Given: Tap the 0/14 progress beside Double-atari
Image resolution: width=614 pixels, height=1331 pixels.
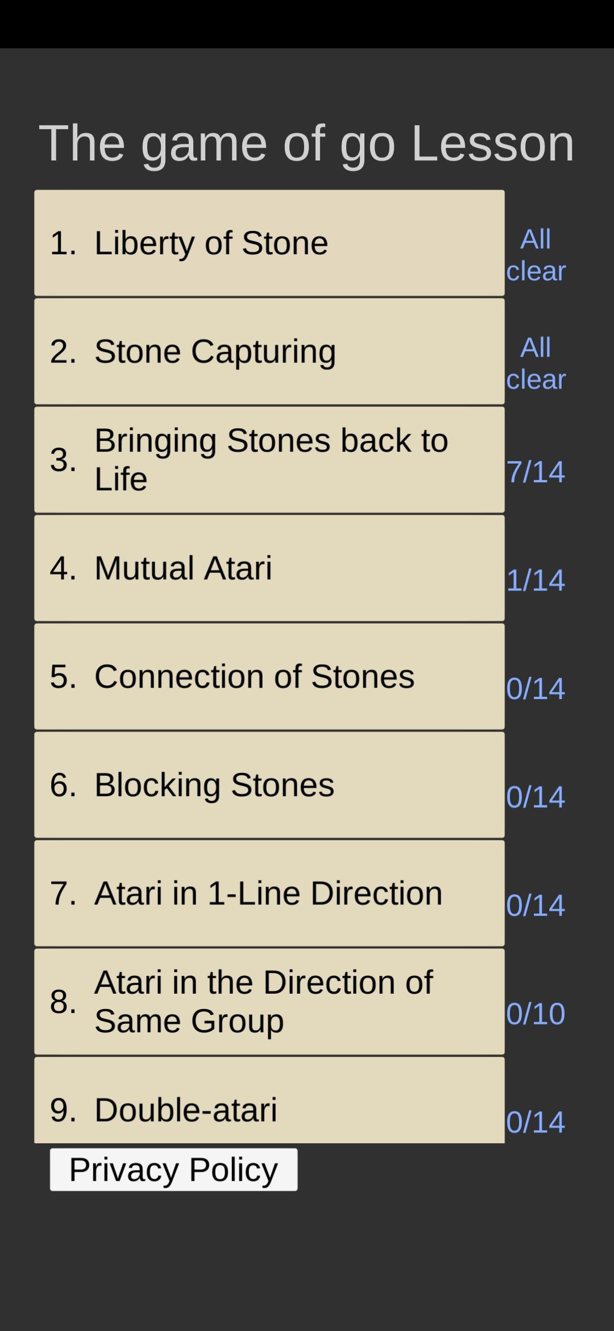Looking at the screenshot, I should pos(536,1122).
